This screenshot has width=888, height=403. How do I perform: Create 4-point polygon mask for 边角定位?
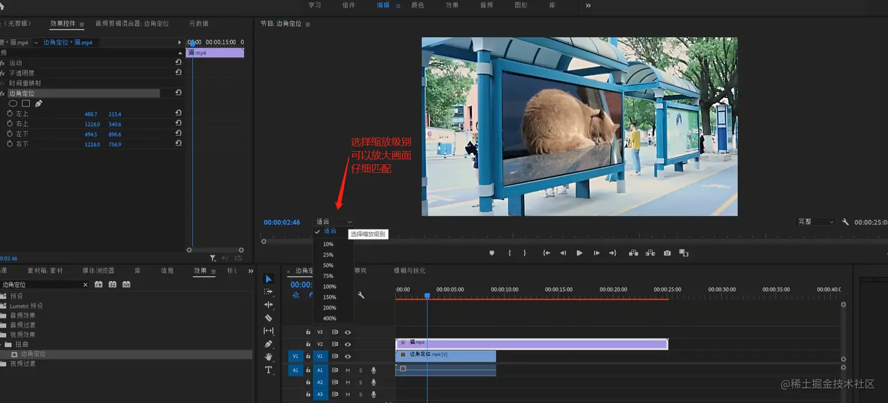(26, 103)
